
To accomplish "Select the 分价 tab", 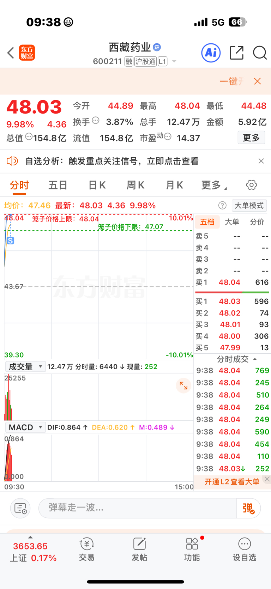I will tap(257, 222).
